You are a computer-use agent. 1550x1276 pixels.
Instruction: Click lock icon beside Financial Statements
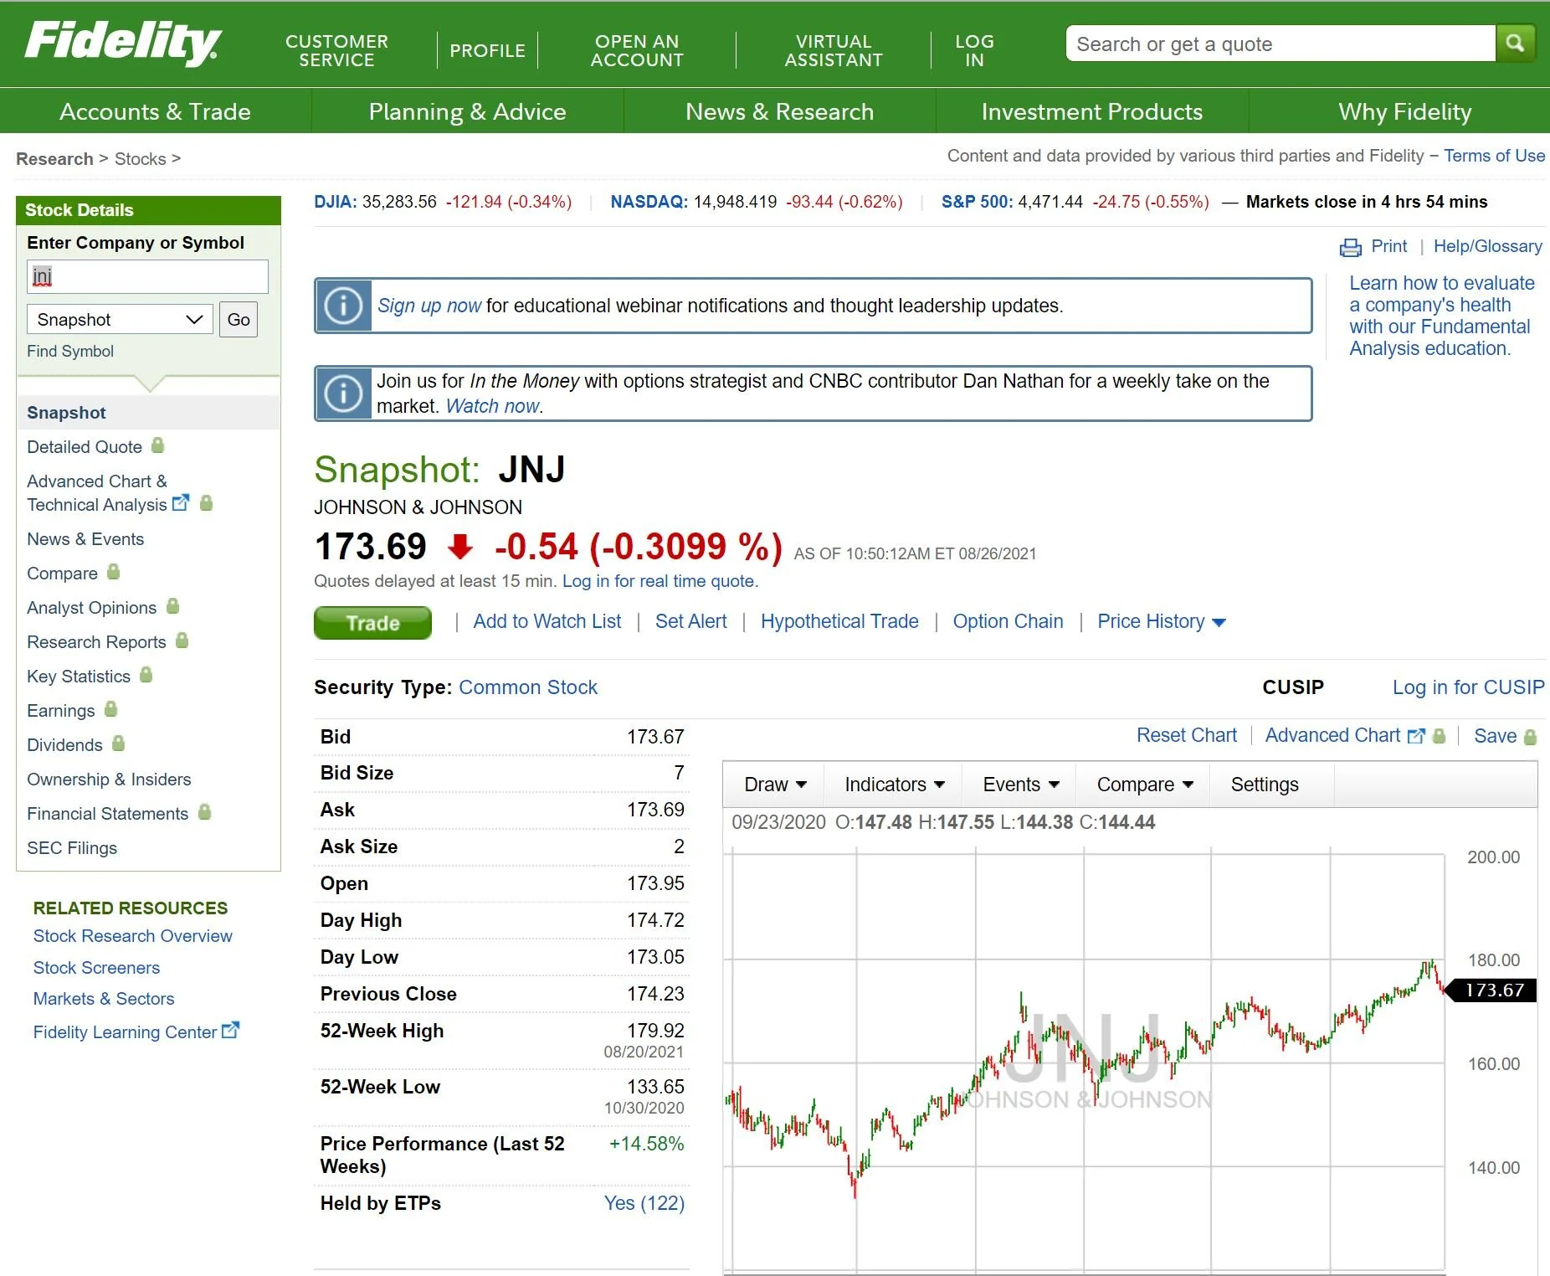click(x=204, y=812)
